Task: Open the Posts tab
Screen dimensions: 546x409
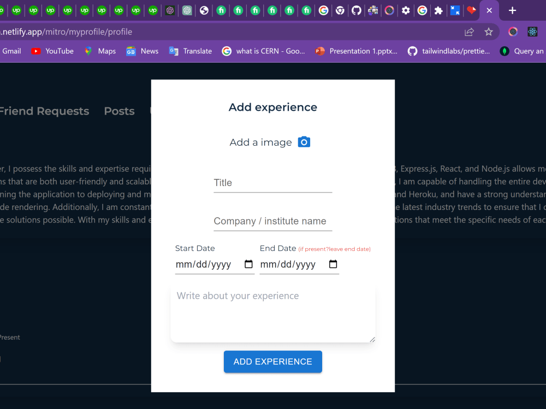Action: coord(119,111)
